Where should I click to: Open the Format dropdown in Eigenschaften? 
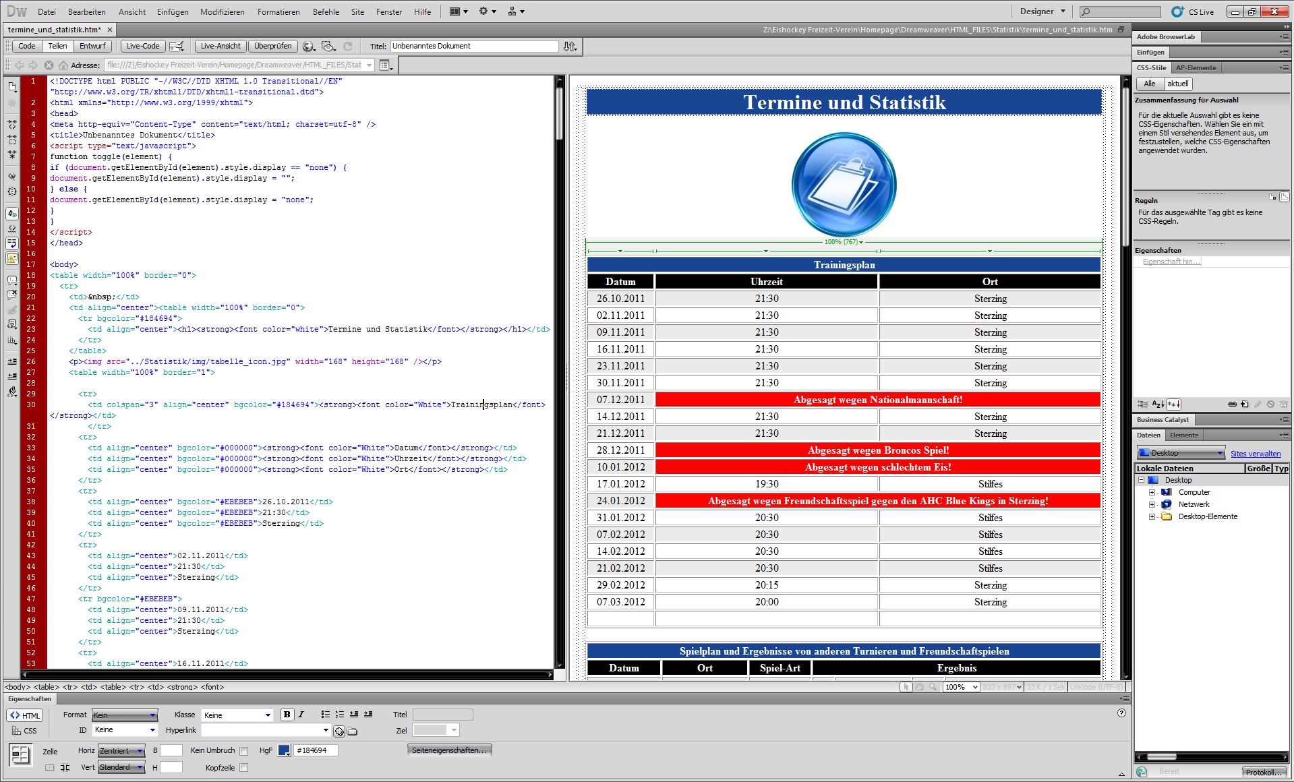click(x=125, y=715)
